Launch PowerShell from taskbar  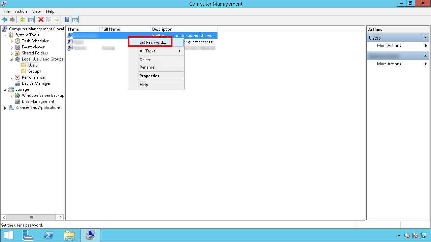(x=48, y=235)
